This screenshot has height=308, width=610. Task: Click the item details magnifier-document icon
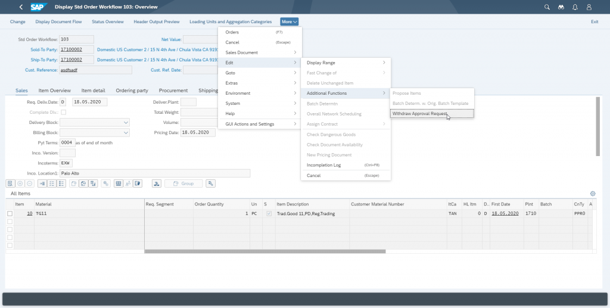11,183
